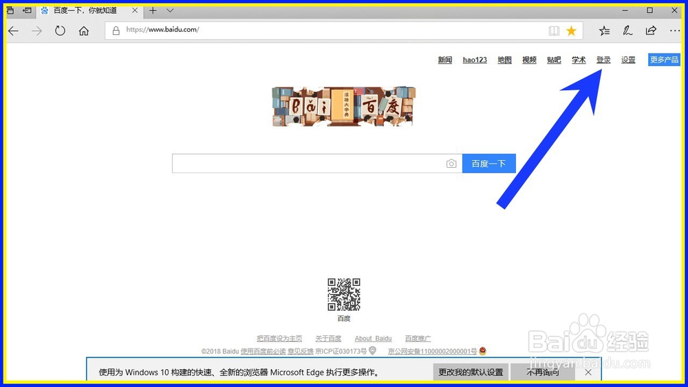Dismiss the Edge notification bar
This screenshot has width=688, height=387.
coord(588,372)
